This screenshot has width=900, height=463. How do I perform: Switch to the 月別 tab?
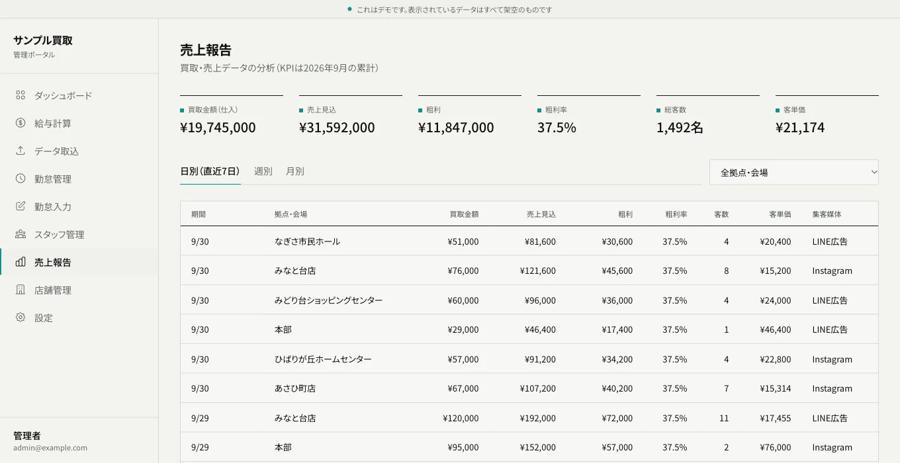point(294,171)
